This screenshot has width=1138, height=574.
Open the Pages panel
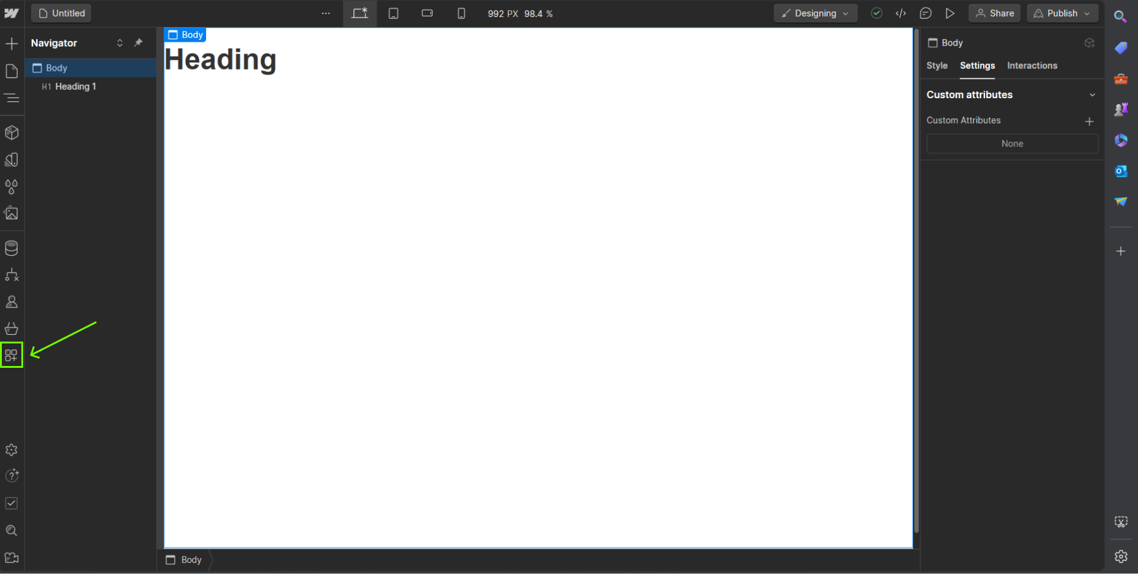[x=12, y=71]
